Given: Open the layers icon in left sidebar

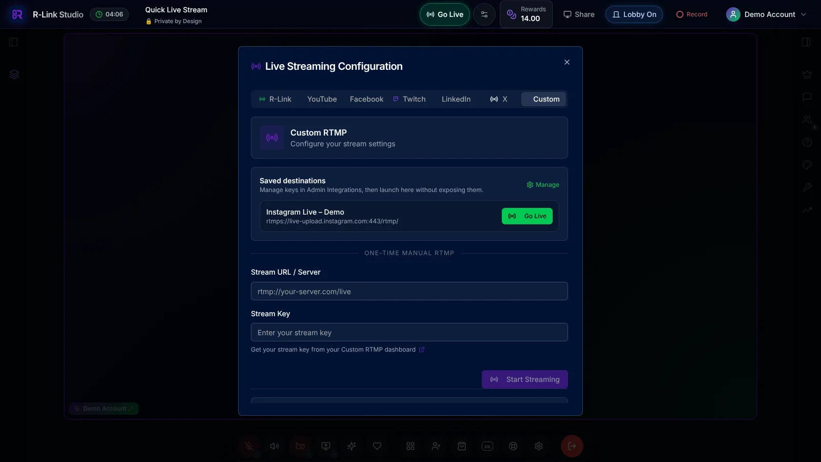Looking at the screenshot, I should pos(14,74).
